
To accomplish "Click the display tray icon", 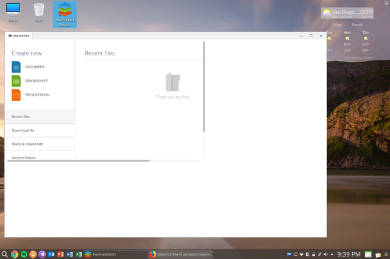I will tap(296, 254).
